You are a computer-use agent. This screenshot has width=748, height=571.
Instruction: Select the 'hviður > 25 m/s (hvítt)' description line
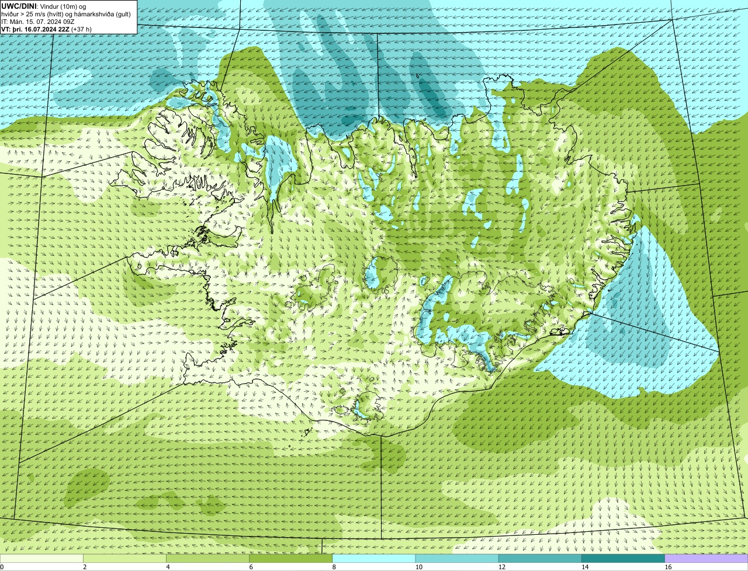click(66, 13)
